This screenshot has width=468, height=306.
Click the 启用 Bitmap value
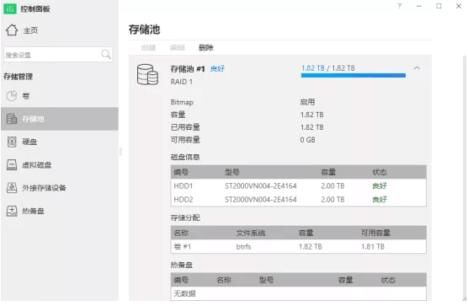(307, 102)
